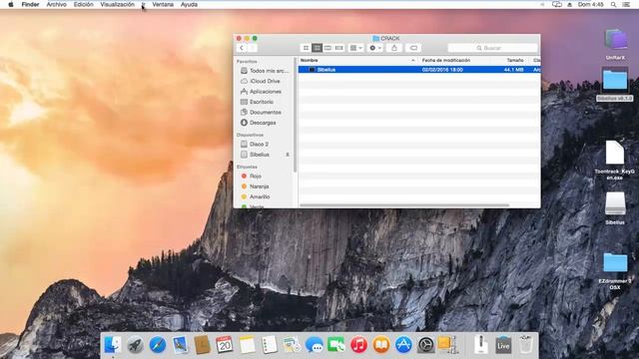Screen dimensions: 639x359
Task: Open Reminders from the Dock
Action: click(x=269, y=345)
